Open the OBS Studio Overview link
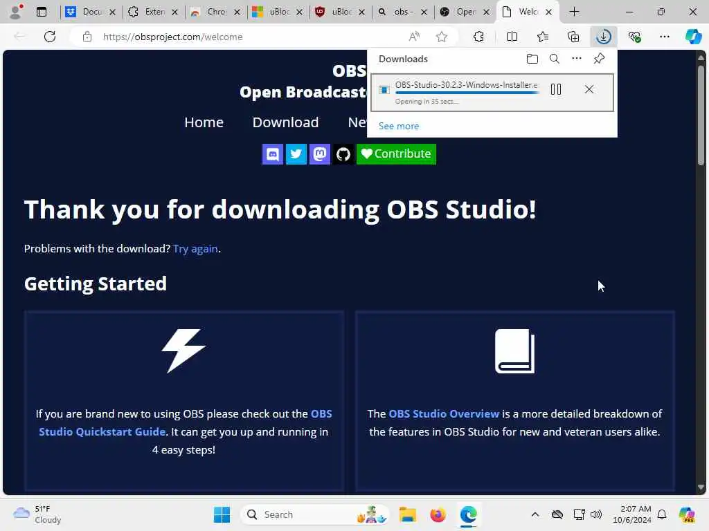 click(x=444, y=413)
